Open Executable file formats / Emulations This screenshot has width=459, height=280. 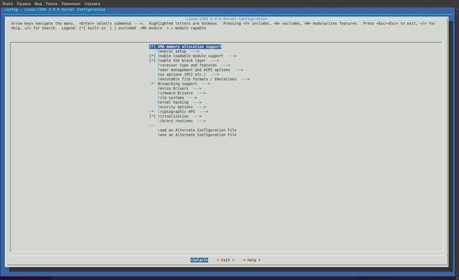(203, 79)
